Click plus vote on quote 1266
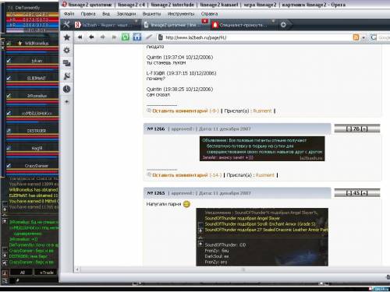390x292 pixels. tap(364, 128)
